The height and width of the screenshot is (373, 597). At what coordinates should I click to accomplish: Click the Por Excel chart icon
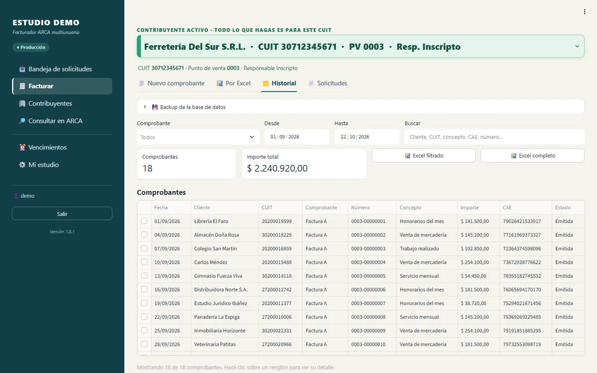click(220, 83)
